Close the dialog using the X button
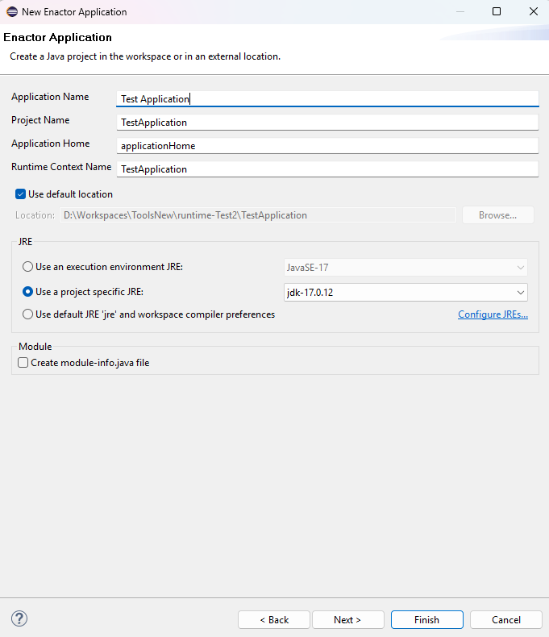The height and width of the screenshot is (637, 549). click(533, 12)
